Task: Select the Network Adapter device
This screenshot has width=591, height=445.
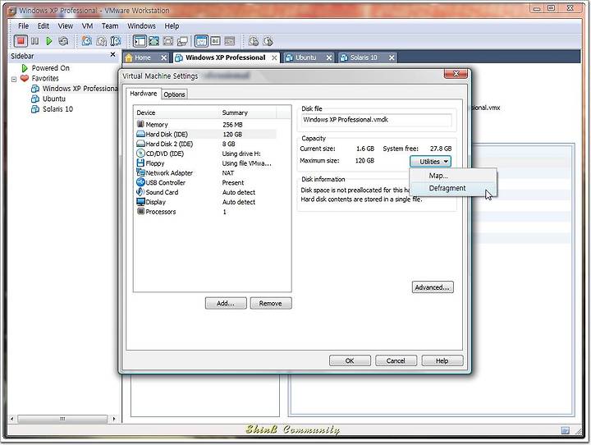Action: [206, 173]
